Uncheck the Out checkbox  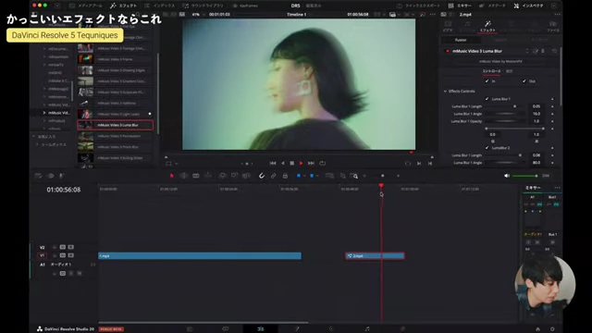click(x=524, y=81)
